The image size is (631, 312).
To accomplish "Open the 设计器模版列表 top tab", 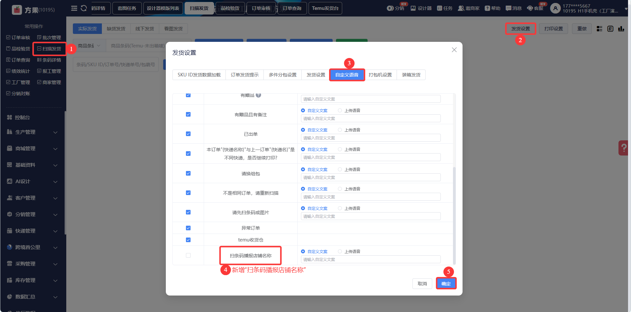I will pyautogui.click(x=163, y=8).
